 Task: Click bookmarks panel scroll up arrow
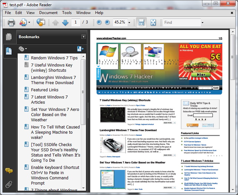(x=83, y=56)
